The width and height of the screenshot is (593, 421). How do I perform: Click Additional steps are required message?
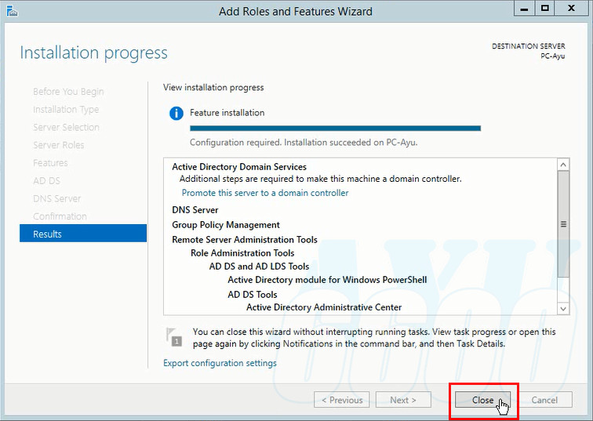(320, 179)
